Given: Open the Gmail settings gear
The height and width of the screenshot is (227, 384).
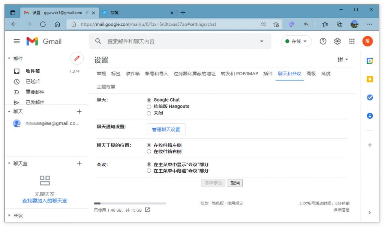Looking at the screenshot, I should pos(337,41).
